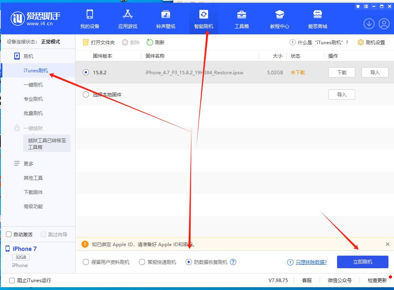
Task: Click the 32GB capacity badge
Action: pos(21,257)
